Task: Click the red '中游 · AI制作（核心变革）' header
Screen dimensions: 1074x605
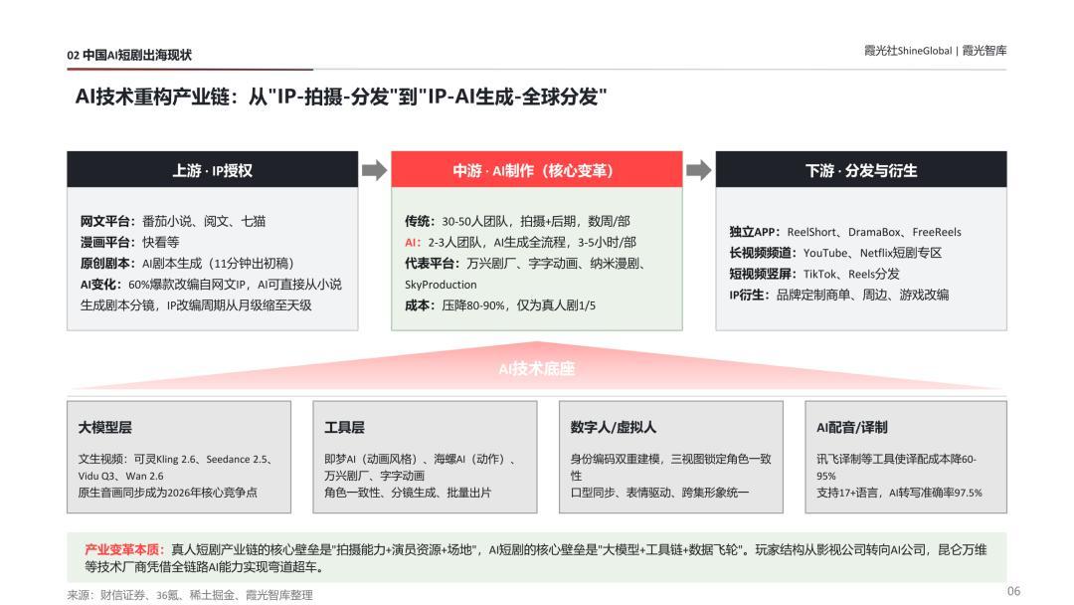Action: (x=536, y=169)
